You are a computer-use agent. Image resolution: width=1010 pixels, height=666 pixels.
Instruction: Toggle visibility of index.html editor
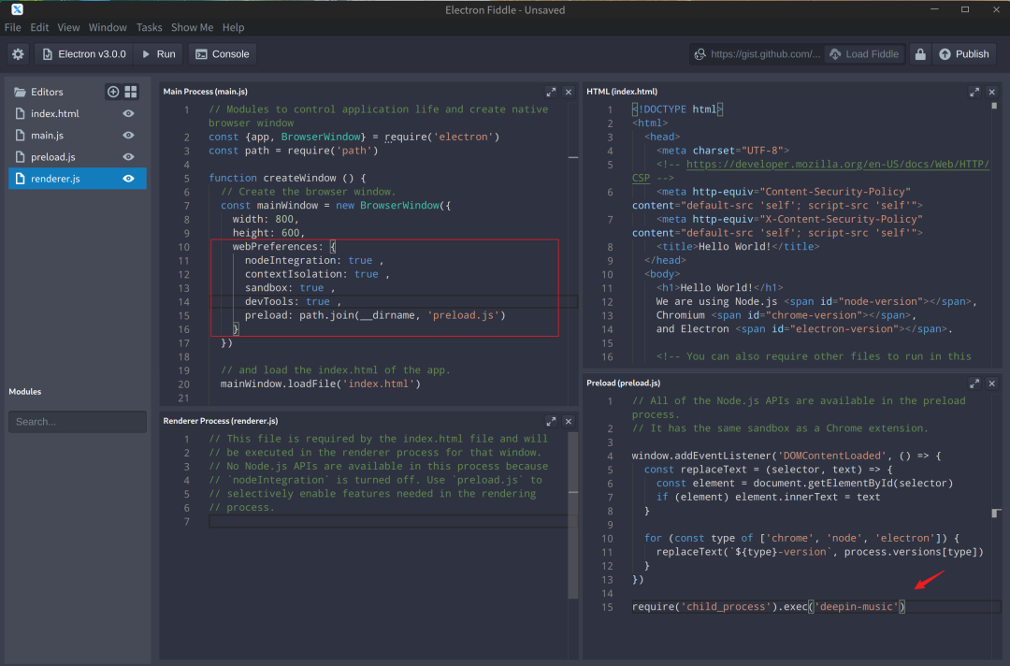pos(129,114)
